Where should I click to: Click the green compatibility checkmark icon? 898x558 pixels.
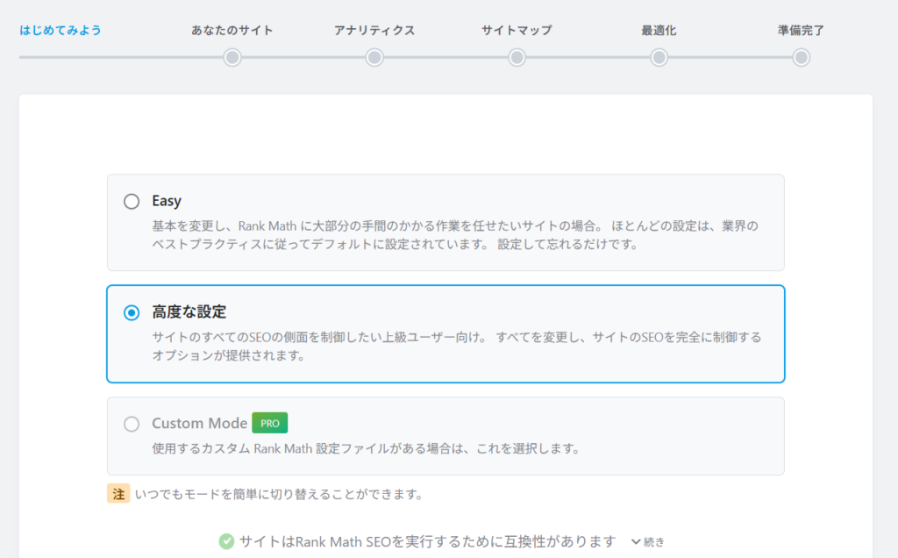[226, 541]
